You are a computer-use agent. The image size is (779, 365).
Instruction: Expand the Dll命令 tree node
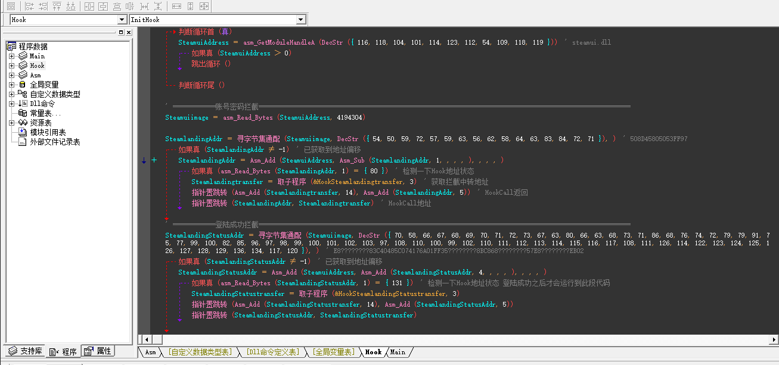click(11, 104)
